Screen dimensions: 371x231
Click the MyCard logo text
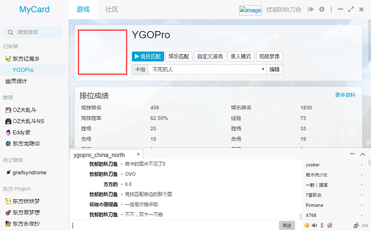click(34, 10)
